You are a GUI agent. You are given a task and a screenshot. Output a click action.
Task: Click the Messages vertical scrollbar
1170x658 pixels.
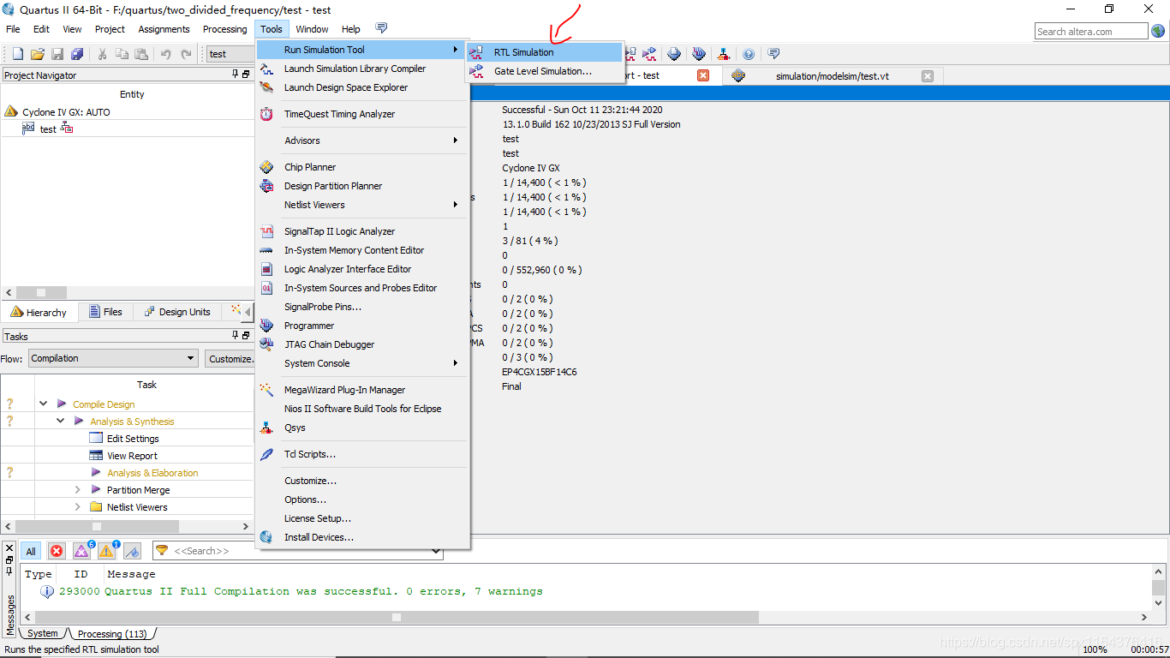1158,588
